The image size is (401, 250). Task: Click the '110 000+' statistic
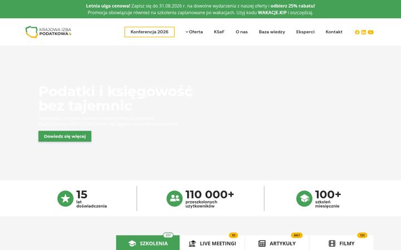pos(210,194)
